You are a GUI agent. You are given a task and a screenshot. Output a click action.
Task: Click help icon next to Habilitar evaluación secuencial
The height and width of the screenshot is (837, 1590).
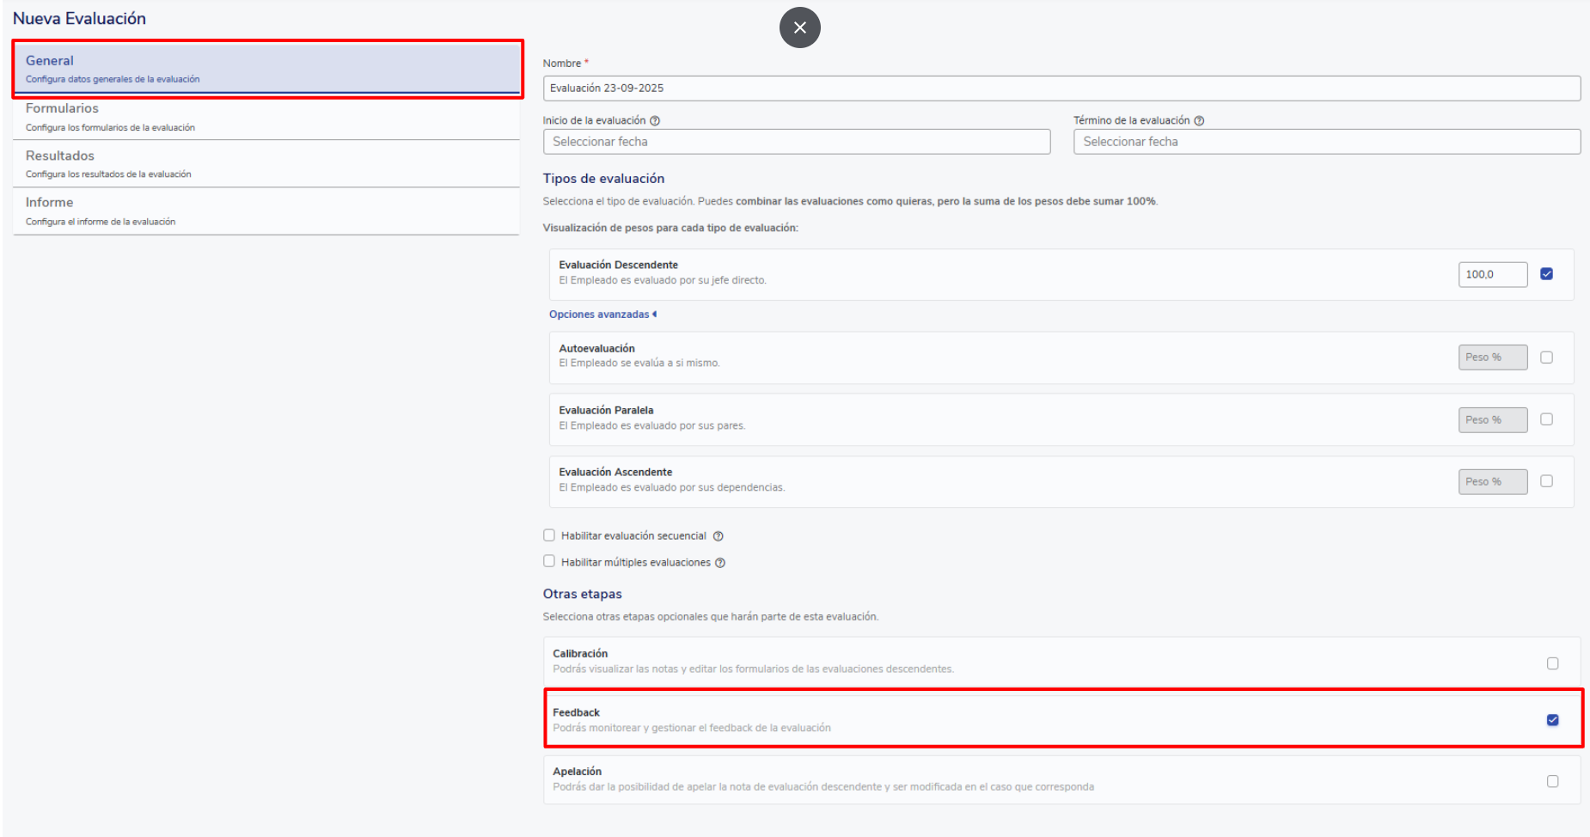719,536
